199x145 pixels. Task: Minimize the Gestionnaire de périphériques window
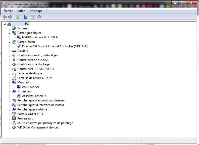175,3
